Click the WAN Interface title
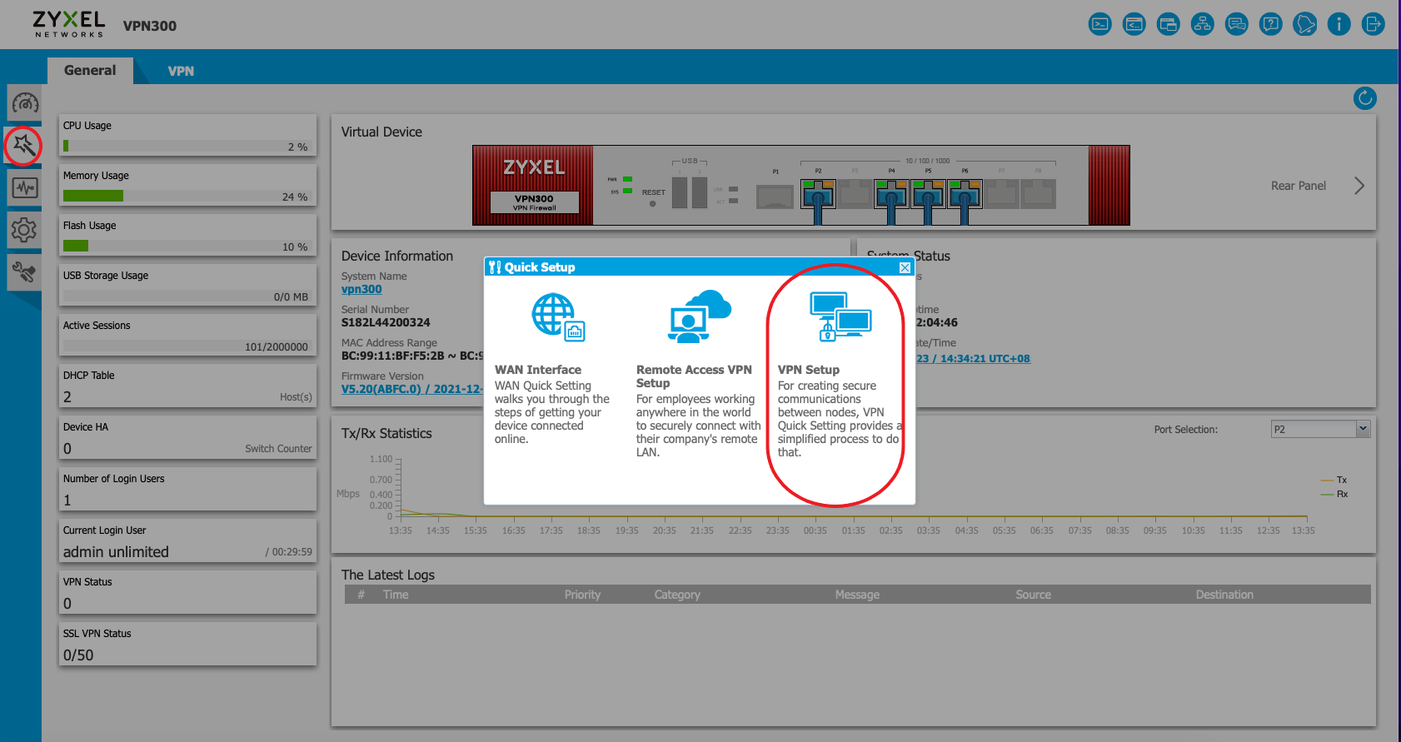 pyautogui.click(x=538, y=370)
